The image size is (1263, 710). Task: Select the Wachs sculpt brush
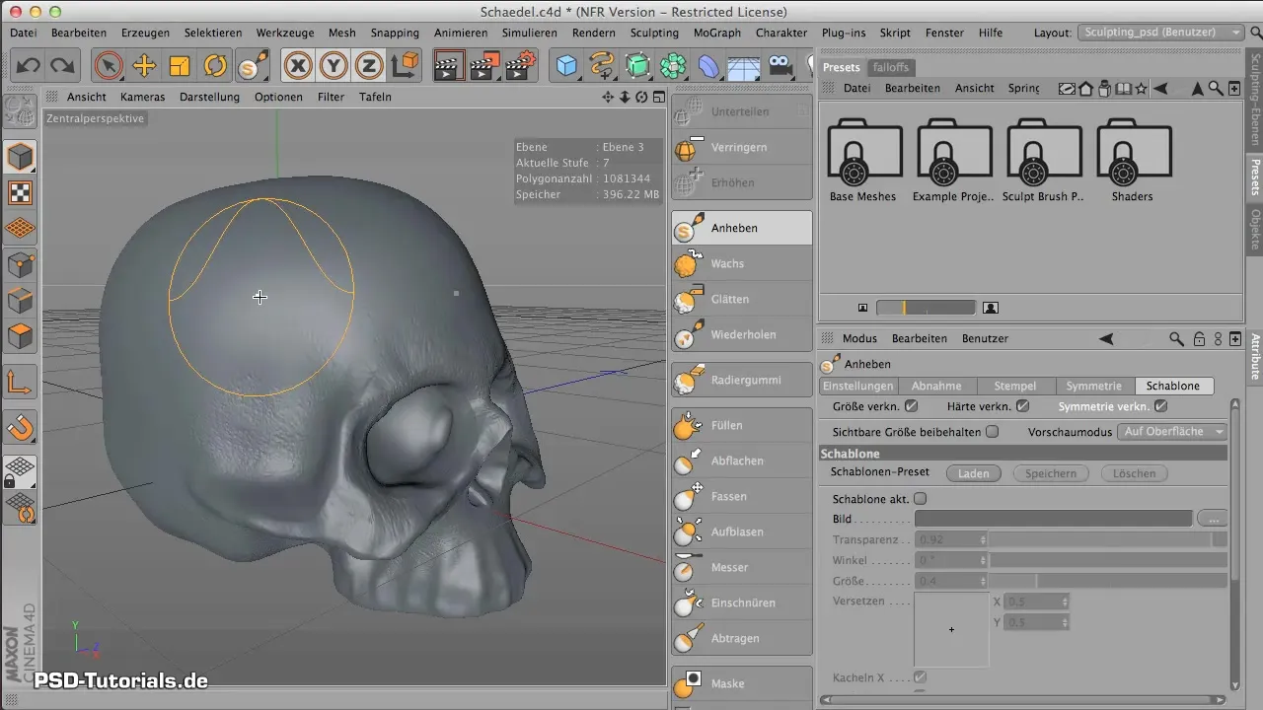coord(741,263)
